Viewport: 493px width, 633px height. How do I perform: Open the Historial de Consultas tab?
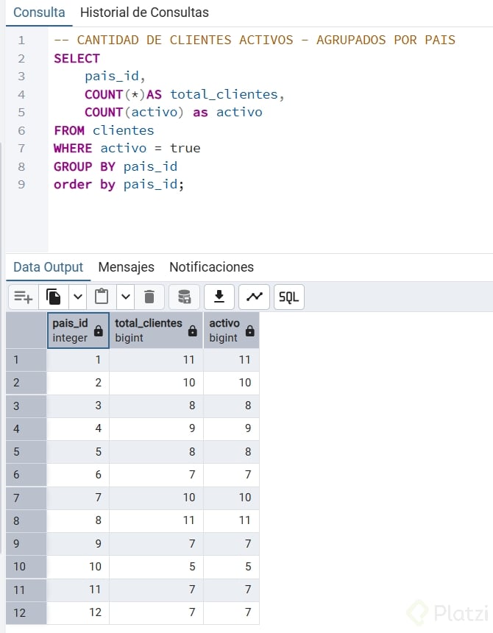pos(144,13)
